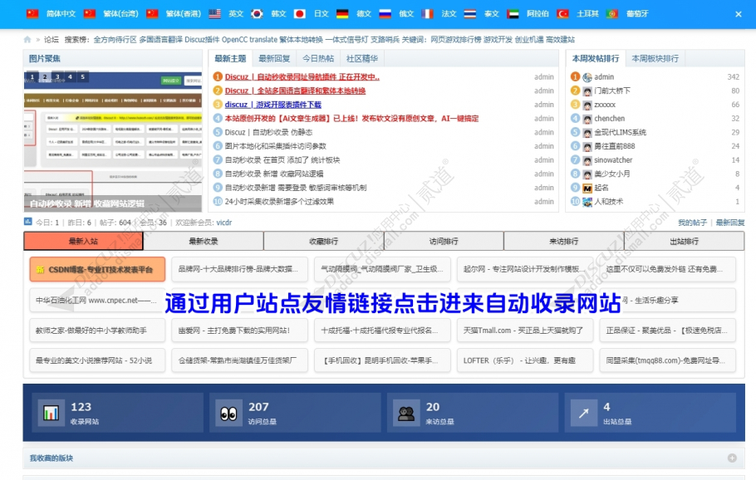Click 我的帖子 link
Image resolution: width=756 pixels, height=480 pixels.
coord(692,223)
